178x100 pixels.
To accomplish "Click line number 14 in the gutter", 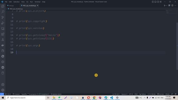I will click(x=12, y=35).
